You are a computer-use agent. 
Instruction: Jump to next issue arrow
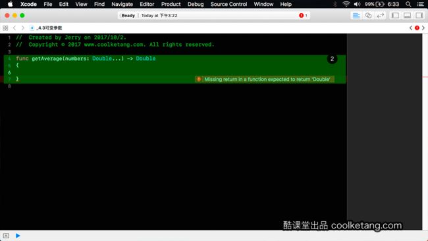click(x=423, y=28)
